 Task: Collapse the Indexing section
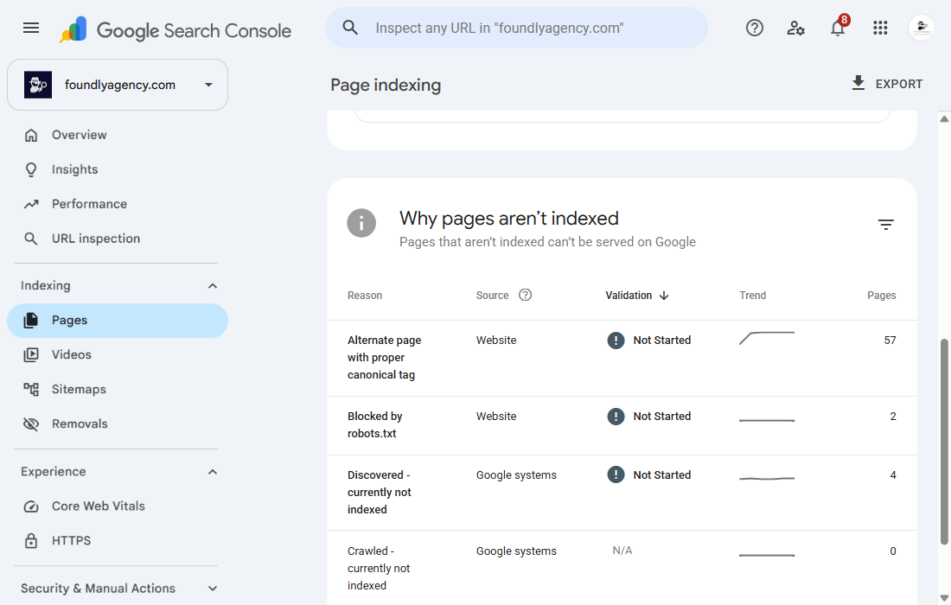(x=213, y=285)
